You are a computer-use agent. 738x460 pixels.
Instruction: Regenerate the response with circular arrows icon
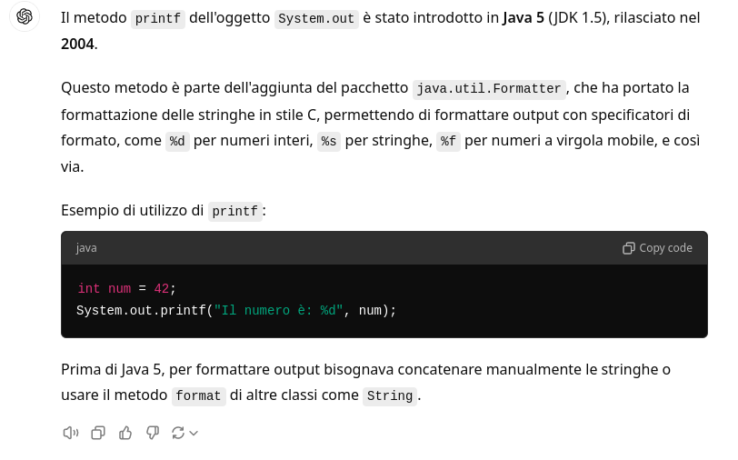pyautogui.click(x=178, y=433)
